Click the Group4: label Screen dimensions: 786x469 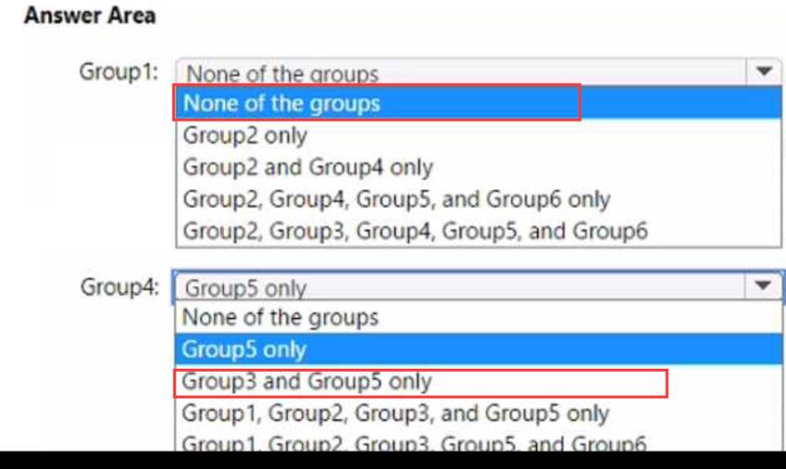tap(119, 286)
